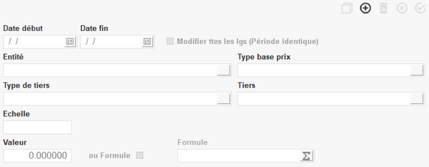Viewport: 429px width, 167px height.
Task: Toggle Modifier ttes les lgs checkbox
Action: pyautogui.click(x=170, y=42)
